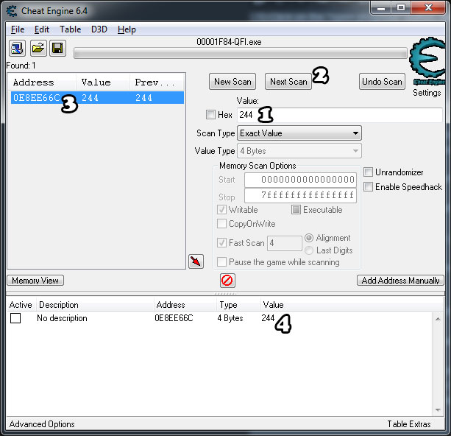
Task: Open the Value Type dropdown
Action: (299, 151)
